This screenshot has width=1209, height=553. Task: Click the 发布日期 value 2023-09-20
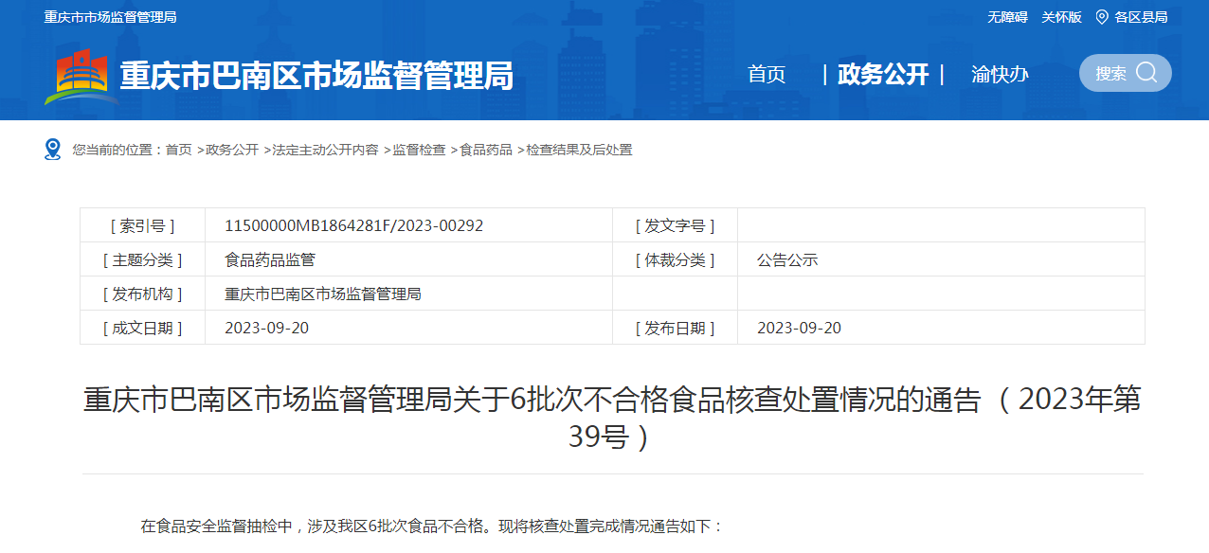[799, 328]
